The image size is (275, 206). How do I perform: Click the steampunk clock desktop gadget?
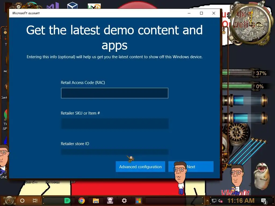pos(251,24)
